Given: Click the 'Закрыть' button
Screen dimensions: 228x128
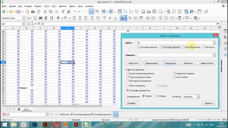Looking at the screenshot, I should (209, 103).
